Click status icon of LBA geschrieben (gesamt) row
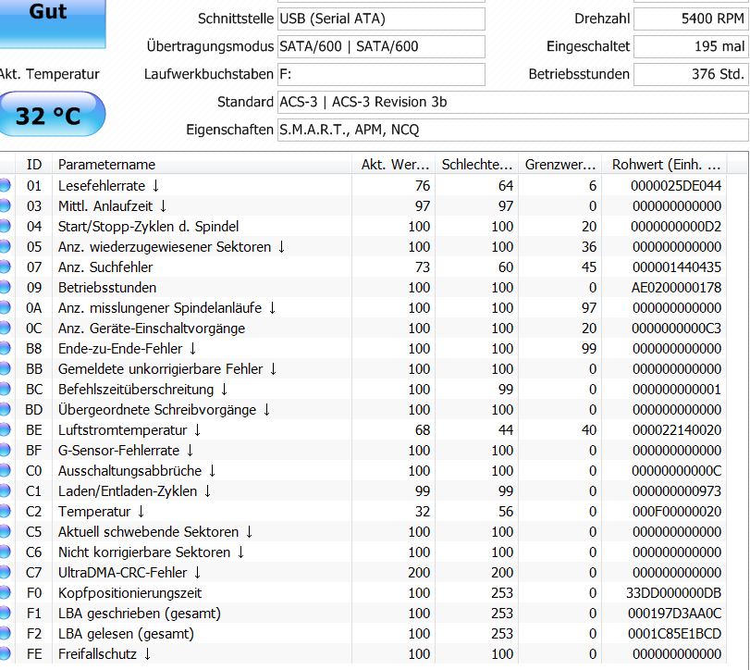The height and width of the screenshot is (670, 750). (5, 613)
